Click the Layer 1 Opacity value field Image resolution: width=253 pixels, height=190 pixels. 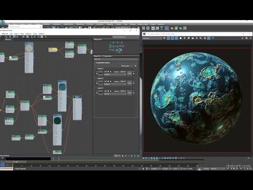coord(122,91)
